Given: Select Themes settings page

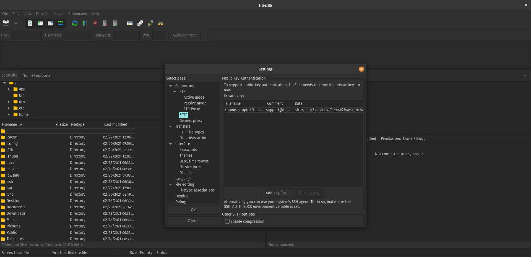Looking at the screenshot, I should (186, 155).
